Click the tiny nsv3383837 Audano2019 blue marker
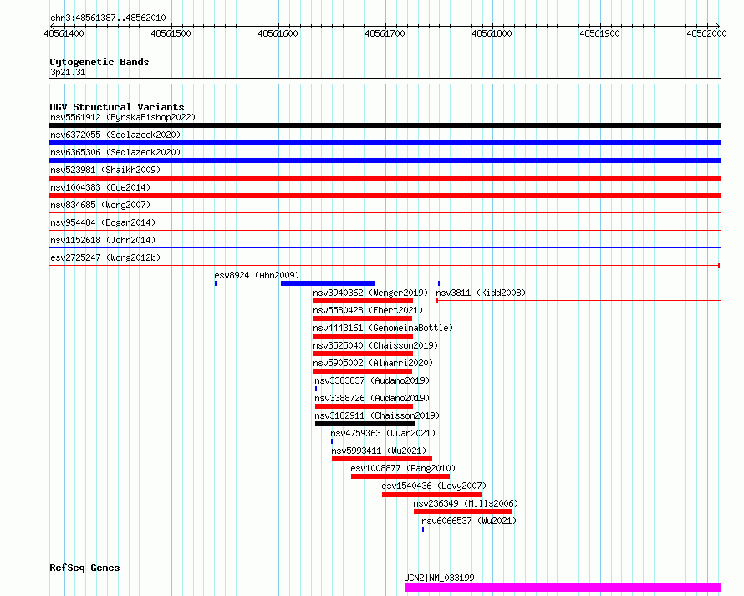 coord(316,389)
